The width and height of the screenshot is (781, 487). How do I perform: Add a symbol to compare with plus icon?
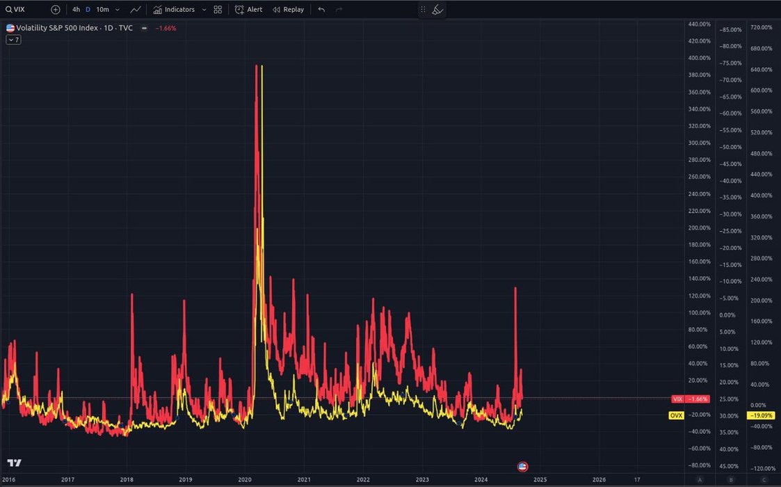point(56,10)
